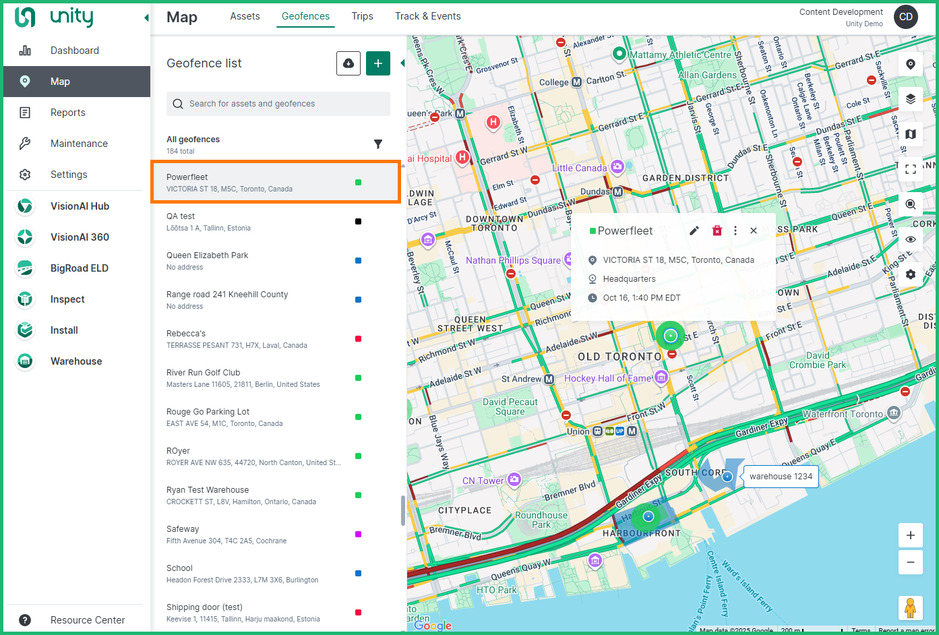939x635 pixels.
Task: Click the fullscreen map icon
Action: 910,169
